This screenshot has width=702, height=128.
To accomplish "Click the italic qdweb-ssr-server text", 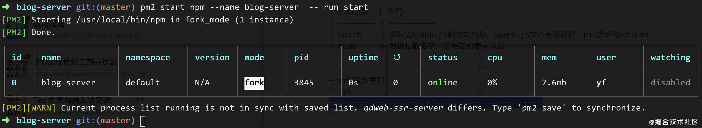I will tap(403, 108).
